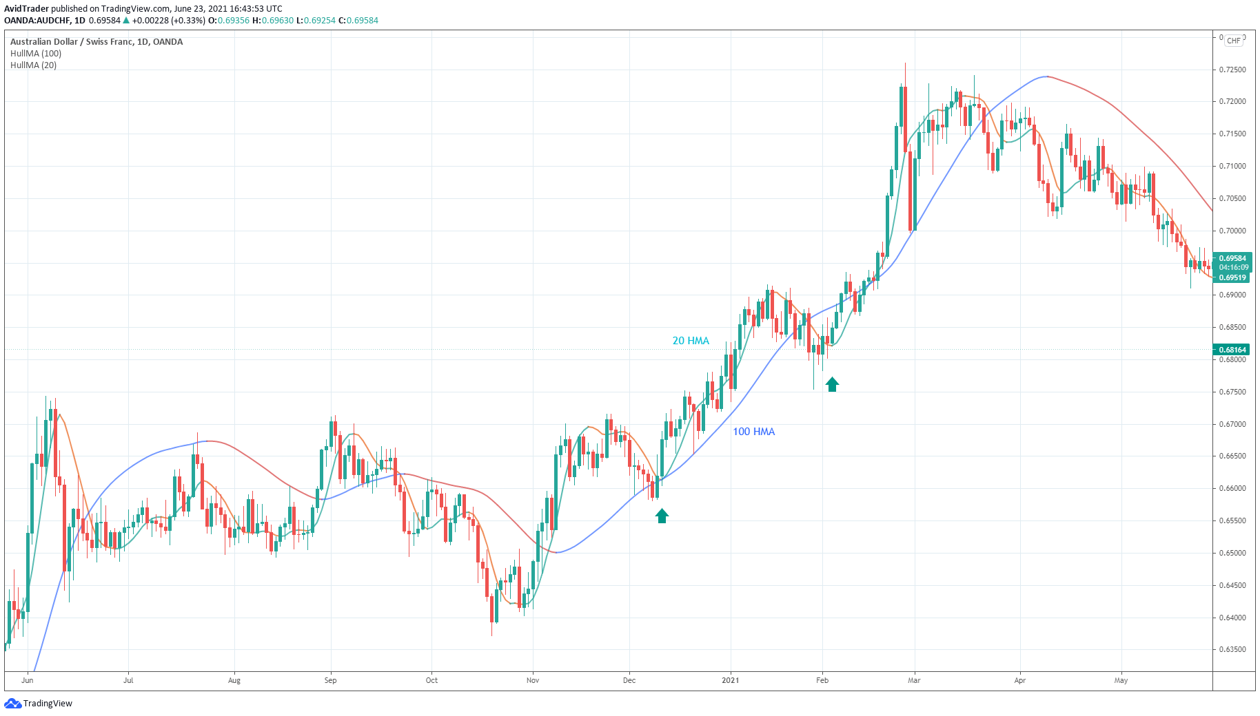Click the 04:16:09 countdown timer tag
This screenshot has height=716, width=1260.
pos(1234,268)
